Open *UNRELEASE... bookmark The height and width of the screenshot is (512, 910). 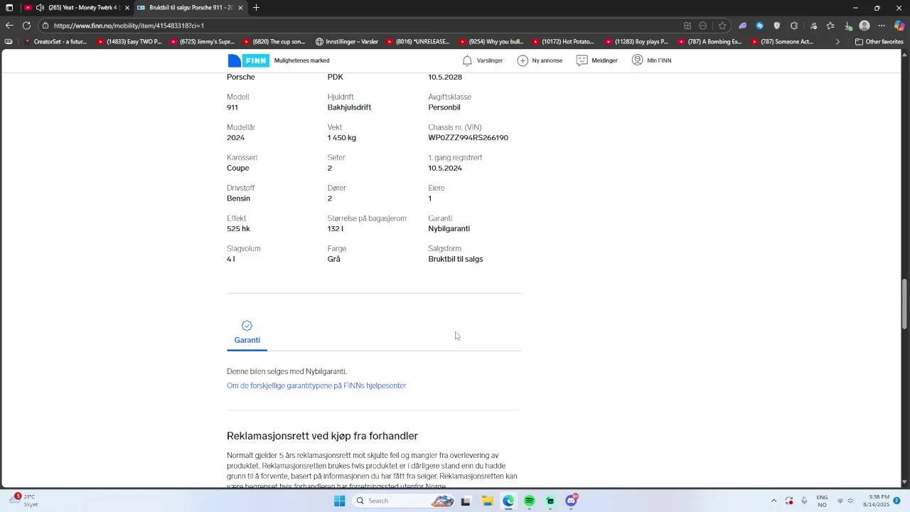(419, 42)
